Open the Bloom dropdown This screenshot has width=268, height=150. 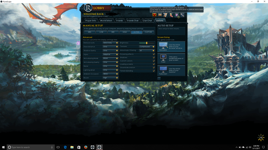pos(111,78)
